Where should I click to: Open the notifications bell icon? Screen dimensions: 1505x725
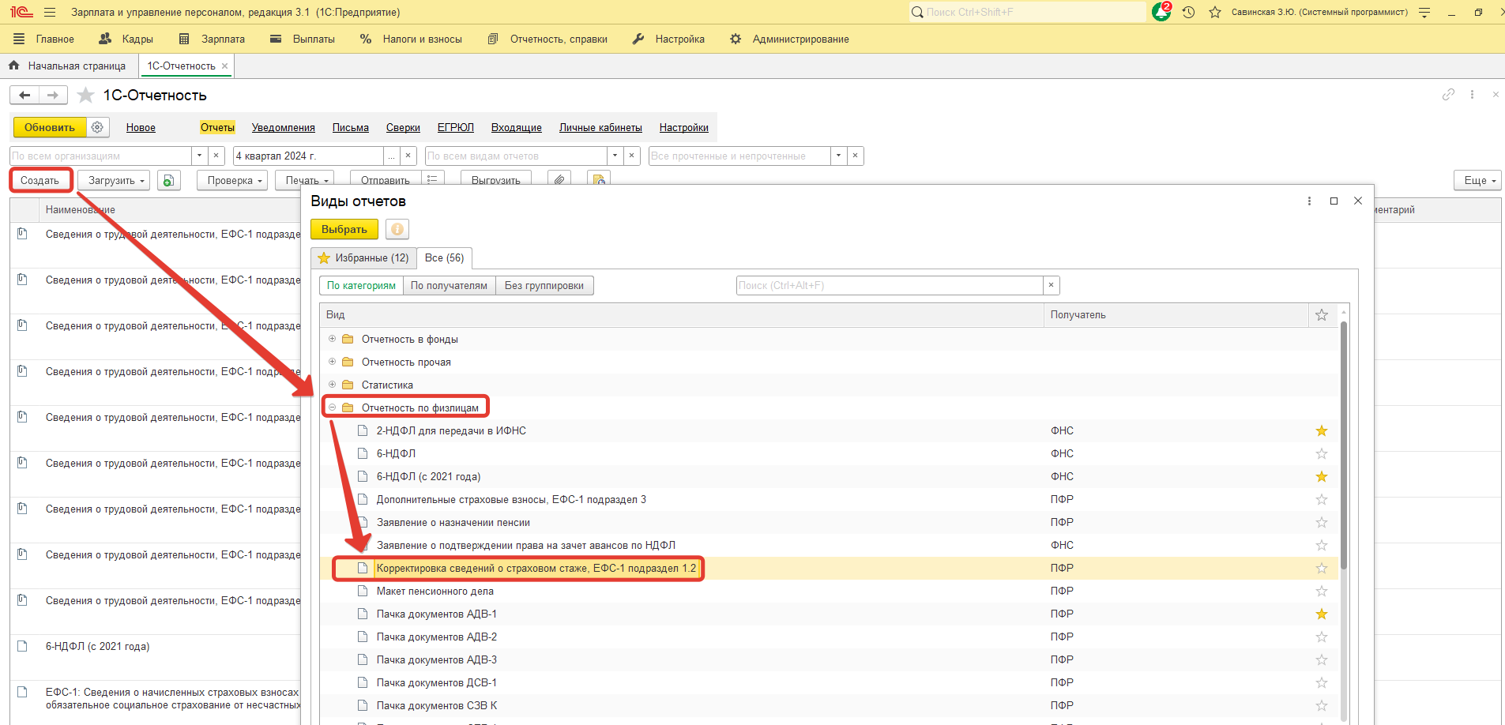(1161, 12)
